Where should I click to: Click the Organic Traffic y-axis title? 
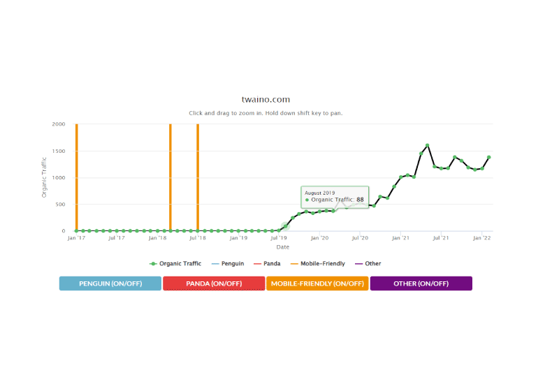(x=44, y=177)
